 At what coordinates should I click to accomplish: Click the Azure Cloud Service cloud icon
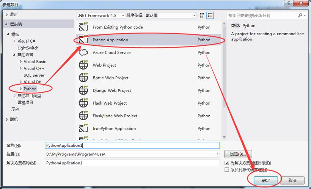click(83, 53)
